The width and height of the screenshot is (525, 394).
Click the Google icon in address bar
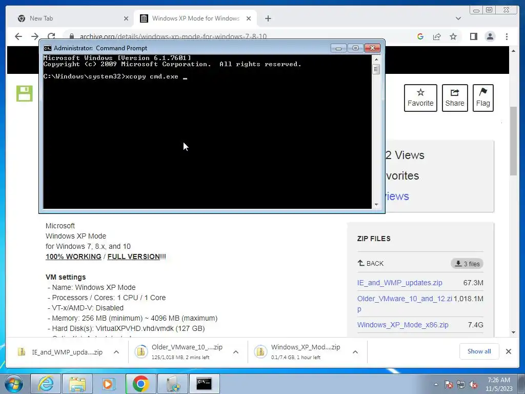click(x=420, y=36)
